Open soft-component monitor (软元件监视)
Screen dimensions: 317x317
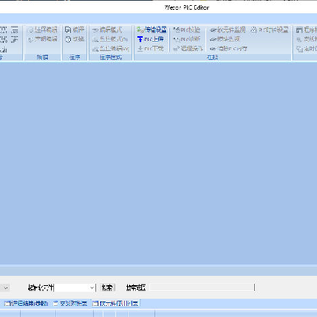[227, 30]
